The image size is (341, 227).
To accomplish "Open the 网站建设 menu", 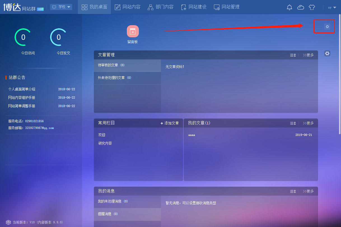I will pyautogui.click(x=194, y=7).
